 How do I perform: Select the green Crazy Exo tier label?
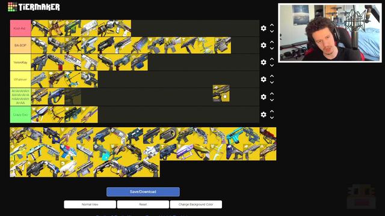(20, 115)
